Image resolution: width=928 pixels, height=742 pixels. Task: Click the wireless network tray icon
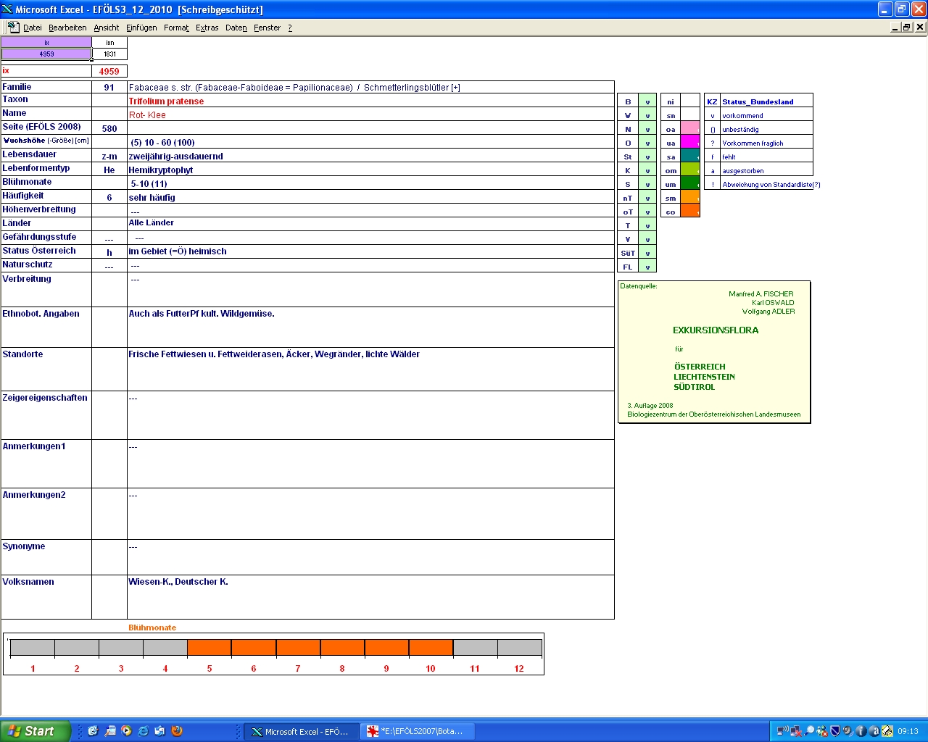pos(782,731)
